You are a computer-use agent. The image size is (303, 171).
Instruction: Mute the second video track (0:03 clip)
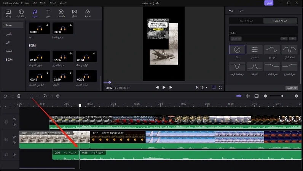(14, 142)
